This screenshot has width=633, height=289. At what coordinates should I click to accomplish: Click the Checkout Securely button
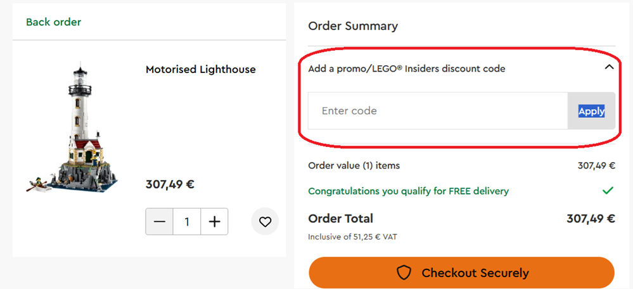[461, 273]
